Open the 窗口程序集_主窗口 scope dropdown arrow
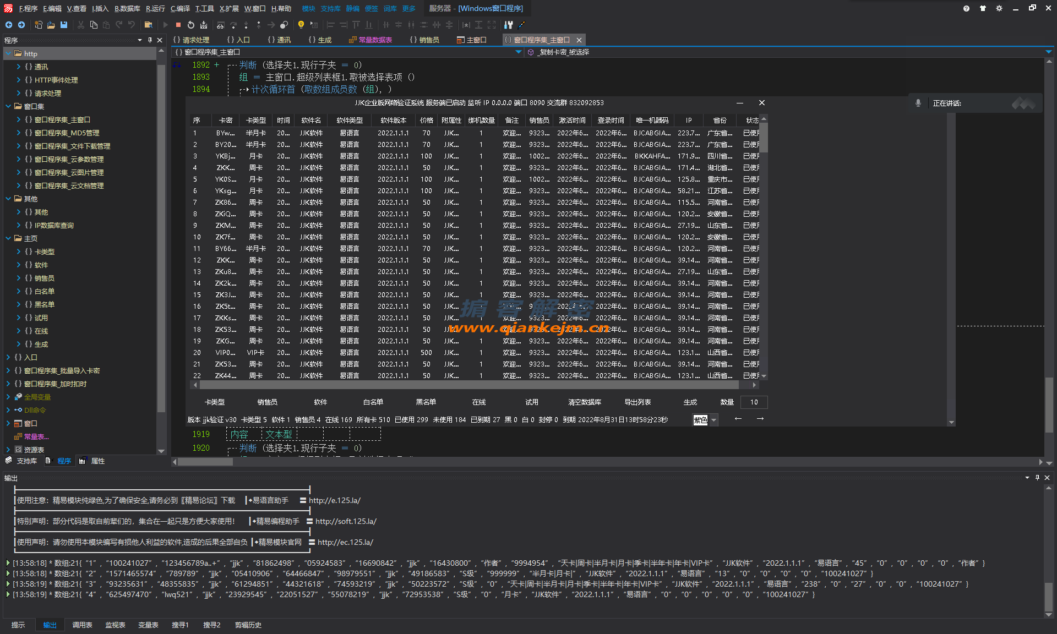The image size is (1057, 634). (518, 52)
